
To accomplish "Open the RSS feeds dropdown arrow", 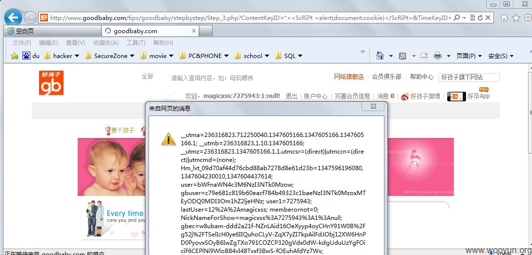I will pyautogui.click(x=414, y=56).
